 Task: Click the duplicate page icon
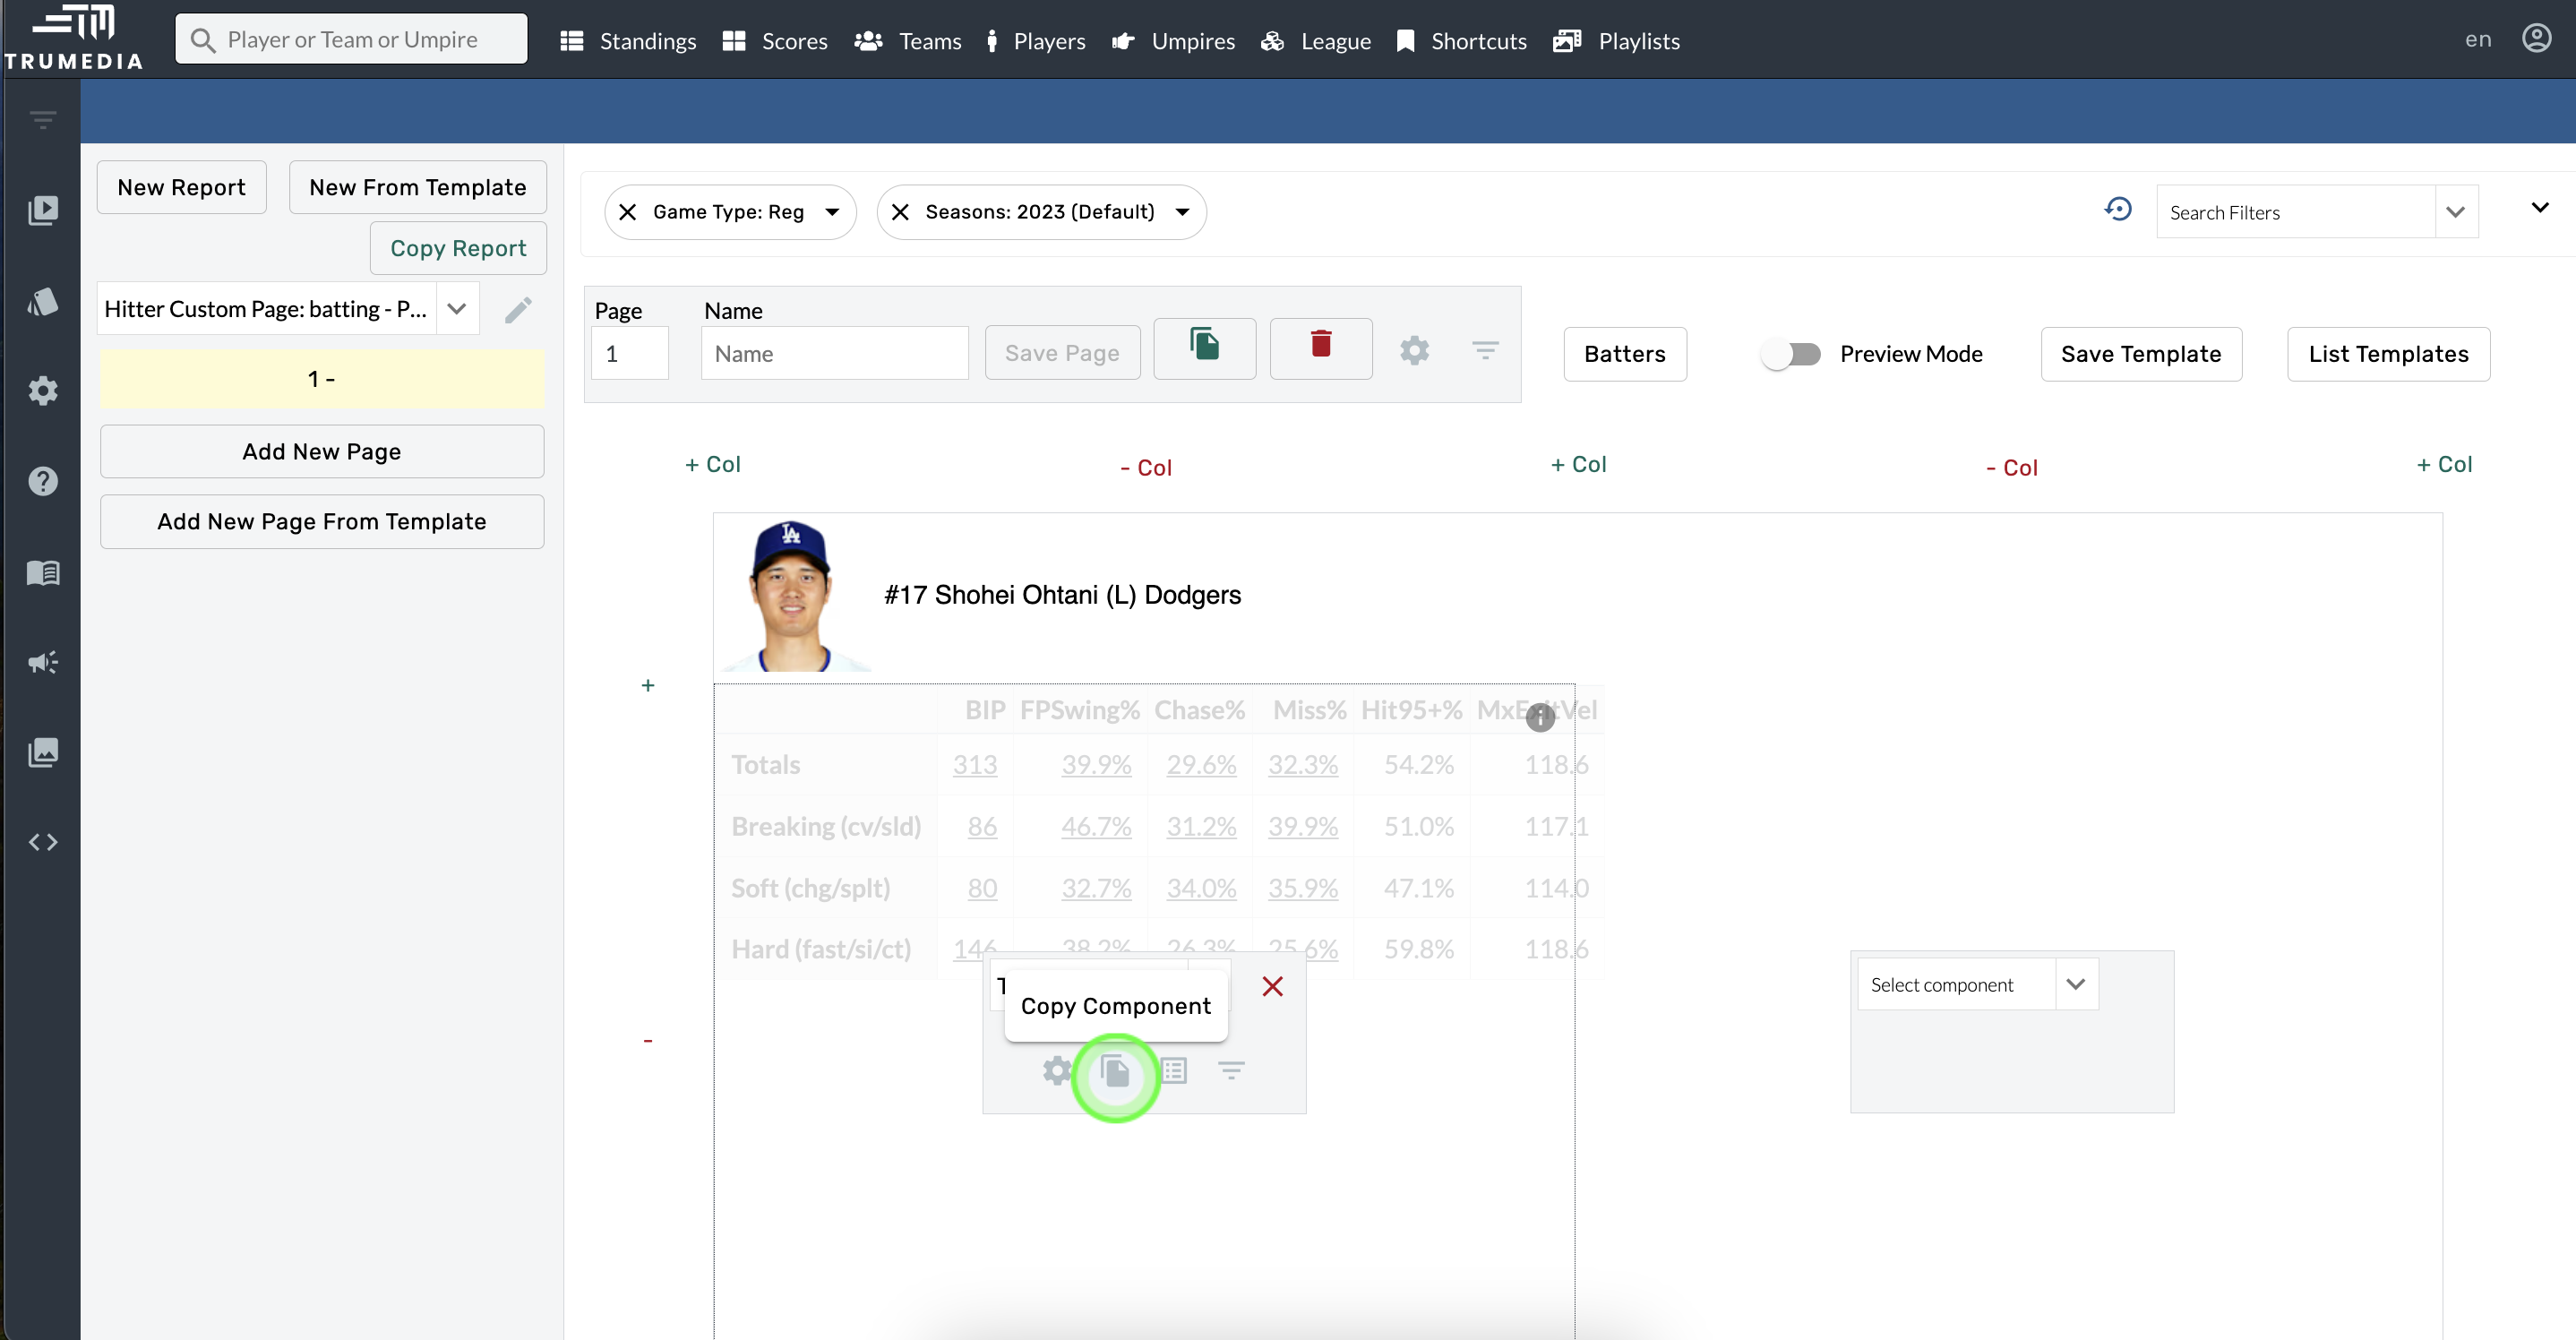[x=1206, y=351]
